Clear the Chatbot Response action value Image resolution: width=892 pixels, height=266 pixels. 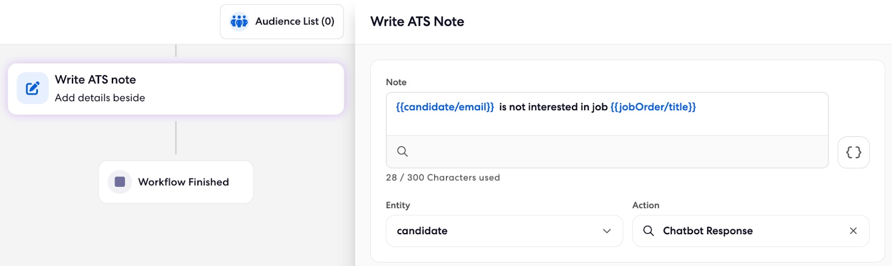pyautogui.click(x=853, y=231)
